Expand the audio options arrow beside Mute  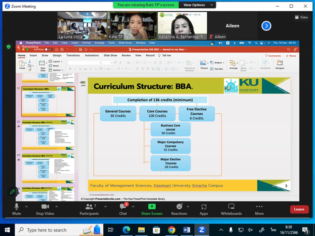(26, 206)
